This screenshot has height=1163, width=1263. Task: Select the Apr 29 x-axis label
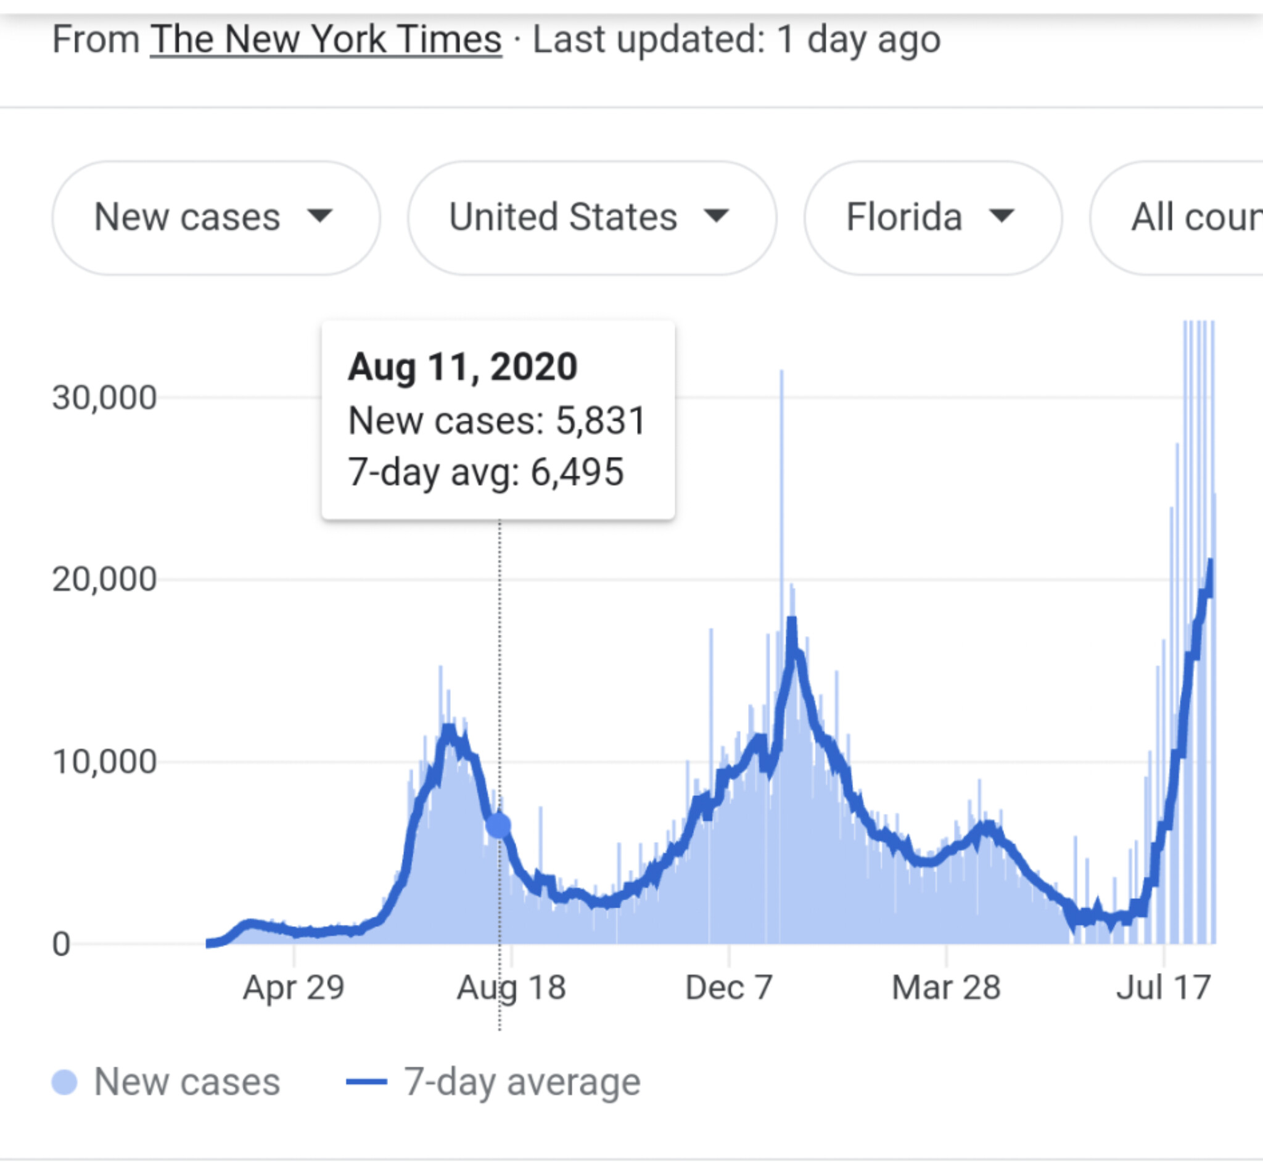click(x=294, y=987)
